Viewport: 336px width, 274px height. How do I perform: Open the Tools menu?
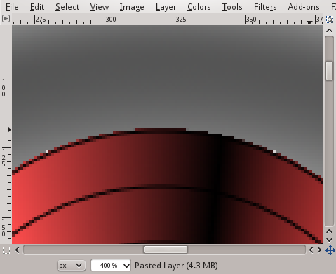(232, 7)
